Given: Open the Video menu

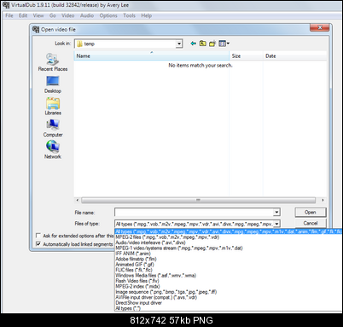Looking at the screenshot, I should click(68, 15).
